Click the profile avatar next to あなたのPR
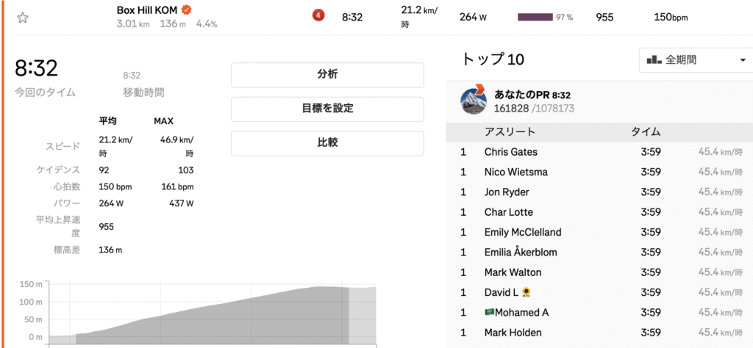Image resolution: width=753 pixels, height=348 pixels. point(474,101)
